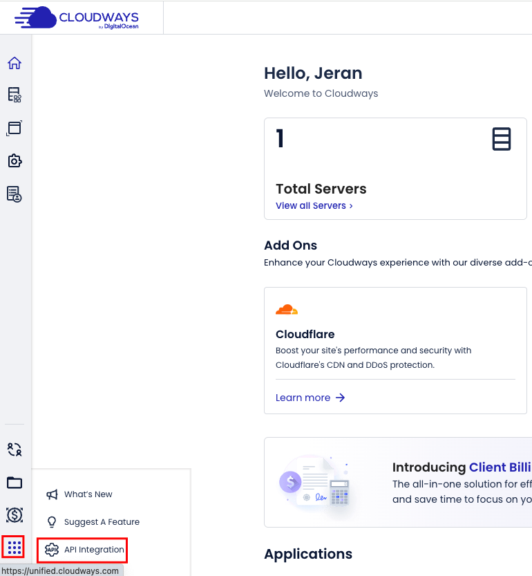The width and height of the screenshot is (532, 576).
Task: Open the document-user sidebar icon
Action: click(x=15, y=194)
